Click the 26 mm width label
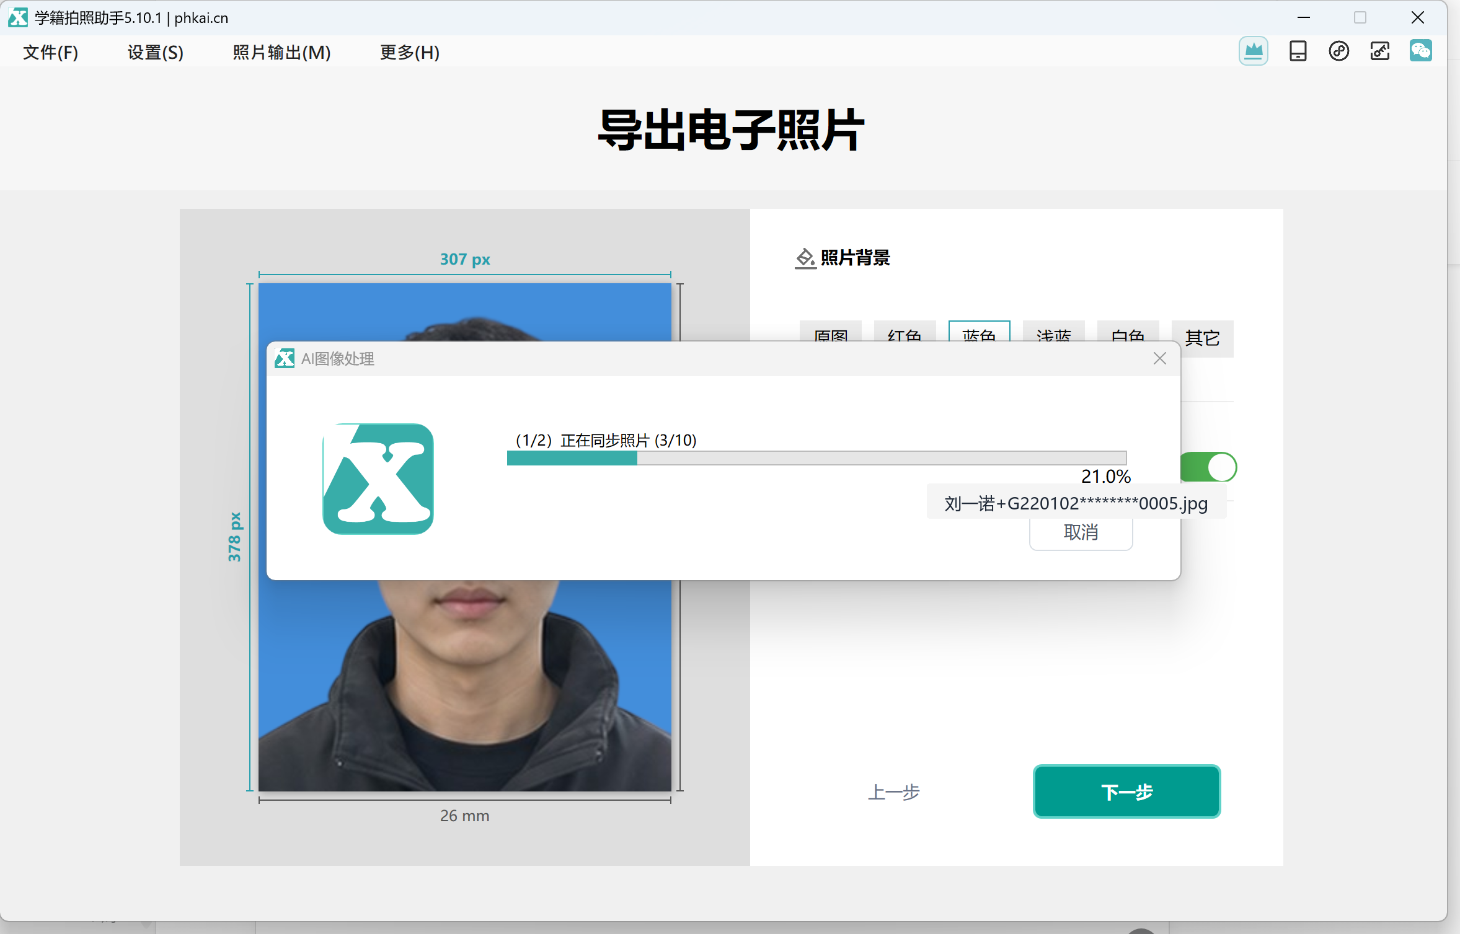 (465, 816)
